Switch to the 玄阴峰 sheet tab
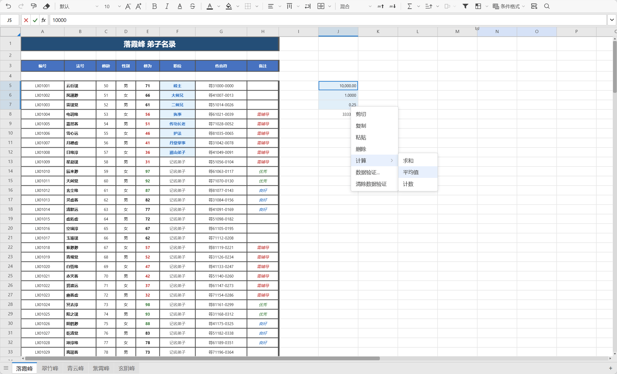617x374 pixels. coord(127,368)
